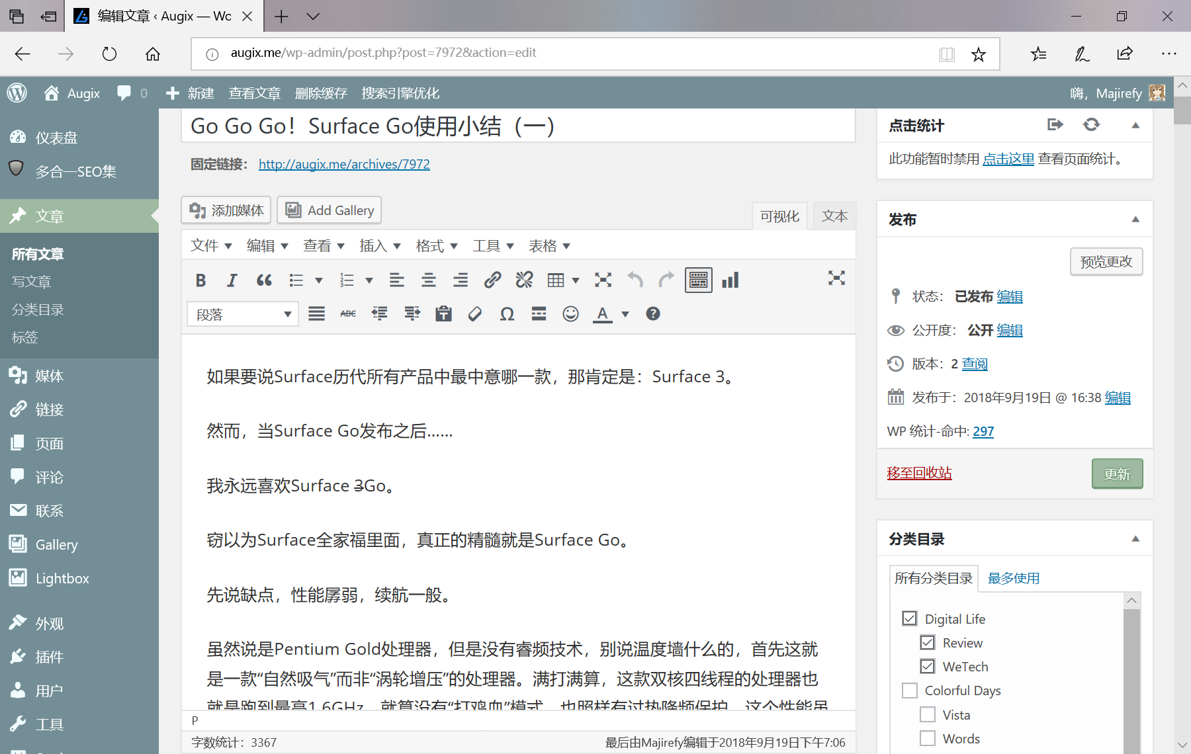Enable the Vista category checkbox
The width and height of the screenshot is (1191, 754).
(x=928, y=715)
